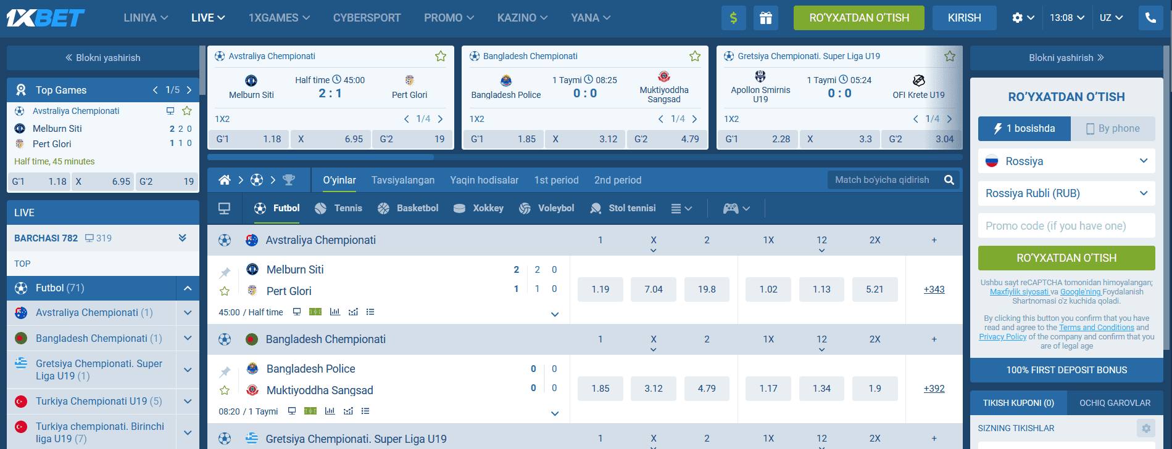Open the OCHIQ GAROVLAR tab
This screenshot has height=449, width=1172.
click(x=1115, y=403)
